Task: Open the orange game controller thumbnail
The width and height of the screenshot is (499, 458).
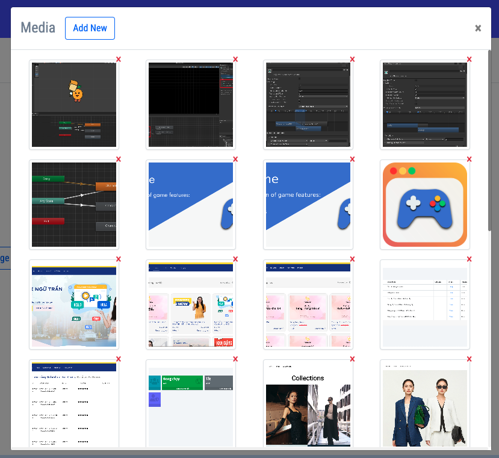Action: click(x=425, y=205)
